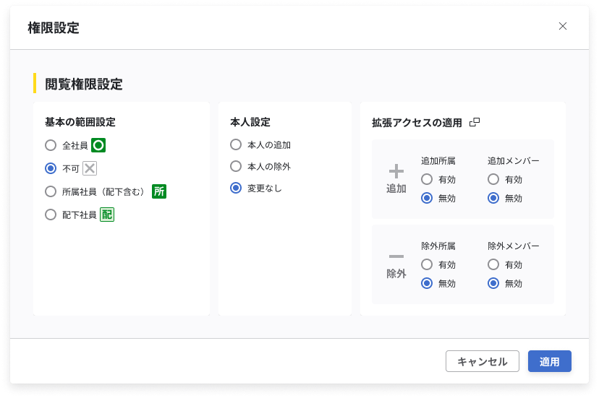
Task: Set 除外メンバー to 有効
Action: click(x=493, y=264)
